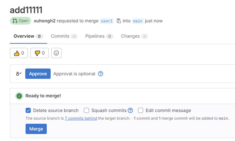
Task: Open the add emoji reaction picker
Action: coord(56,53)
